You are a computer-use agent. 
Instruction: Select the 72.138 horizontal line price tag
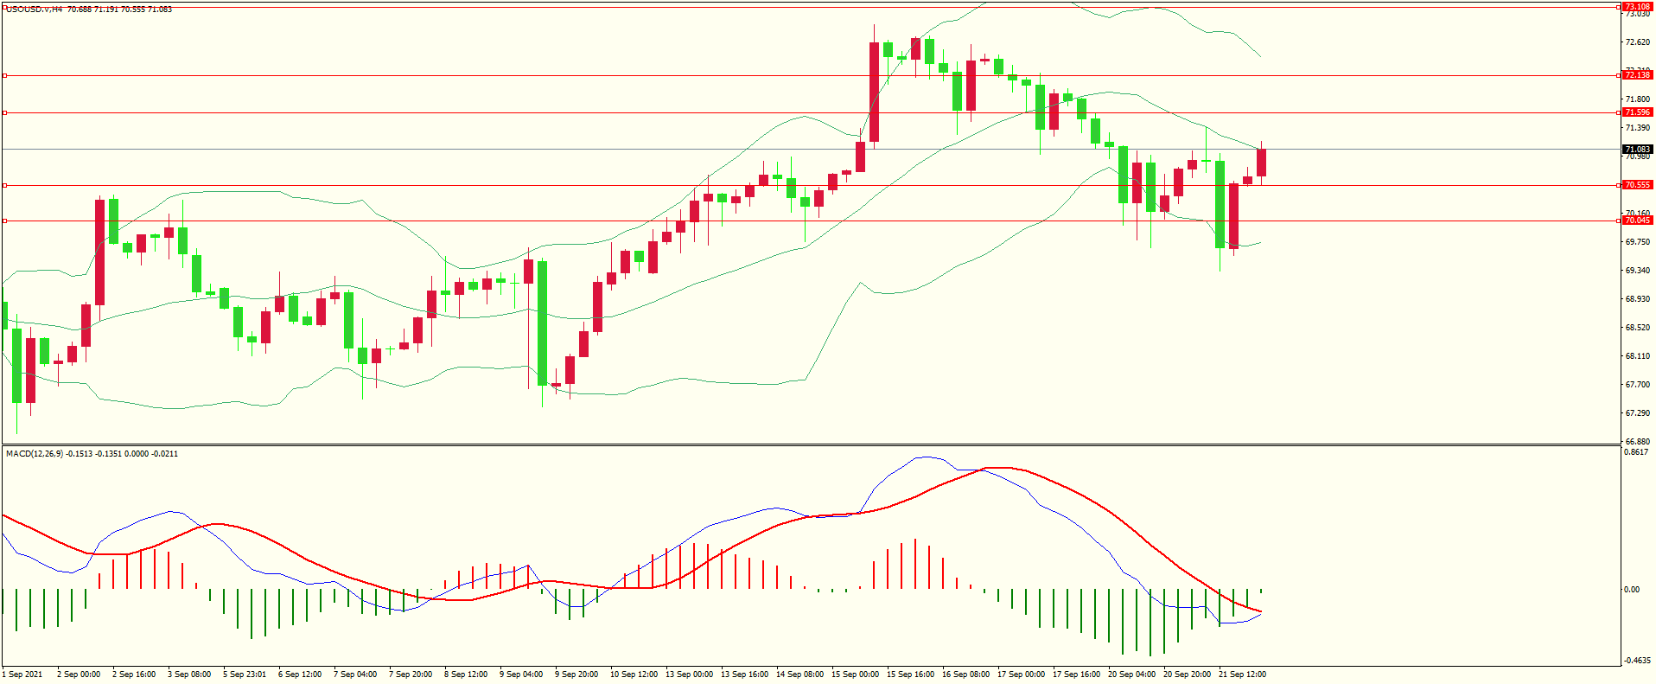point(1637,75)
